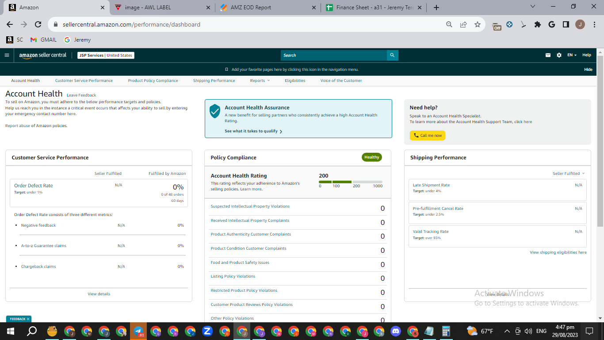Click the Windows Start button
The height and width of the screenshot is (340, 604).
point(10,331)
